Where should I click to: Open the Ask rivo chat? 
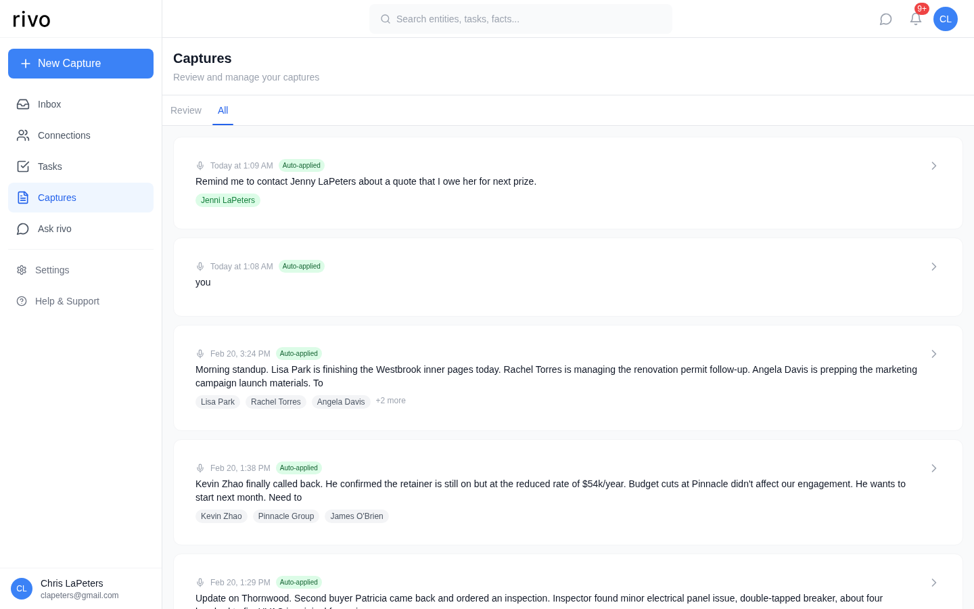click(x=54, y=229)
